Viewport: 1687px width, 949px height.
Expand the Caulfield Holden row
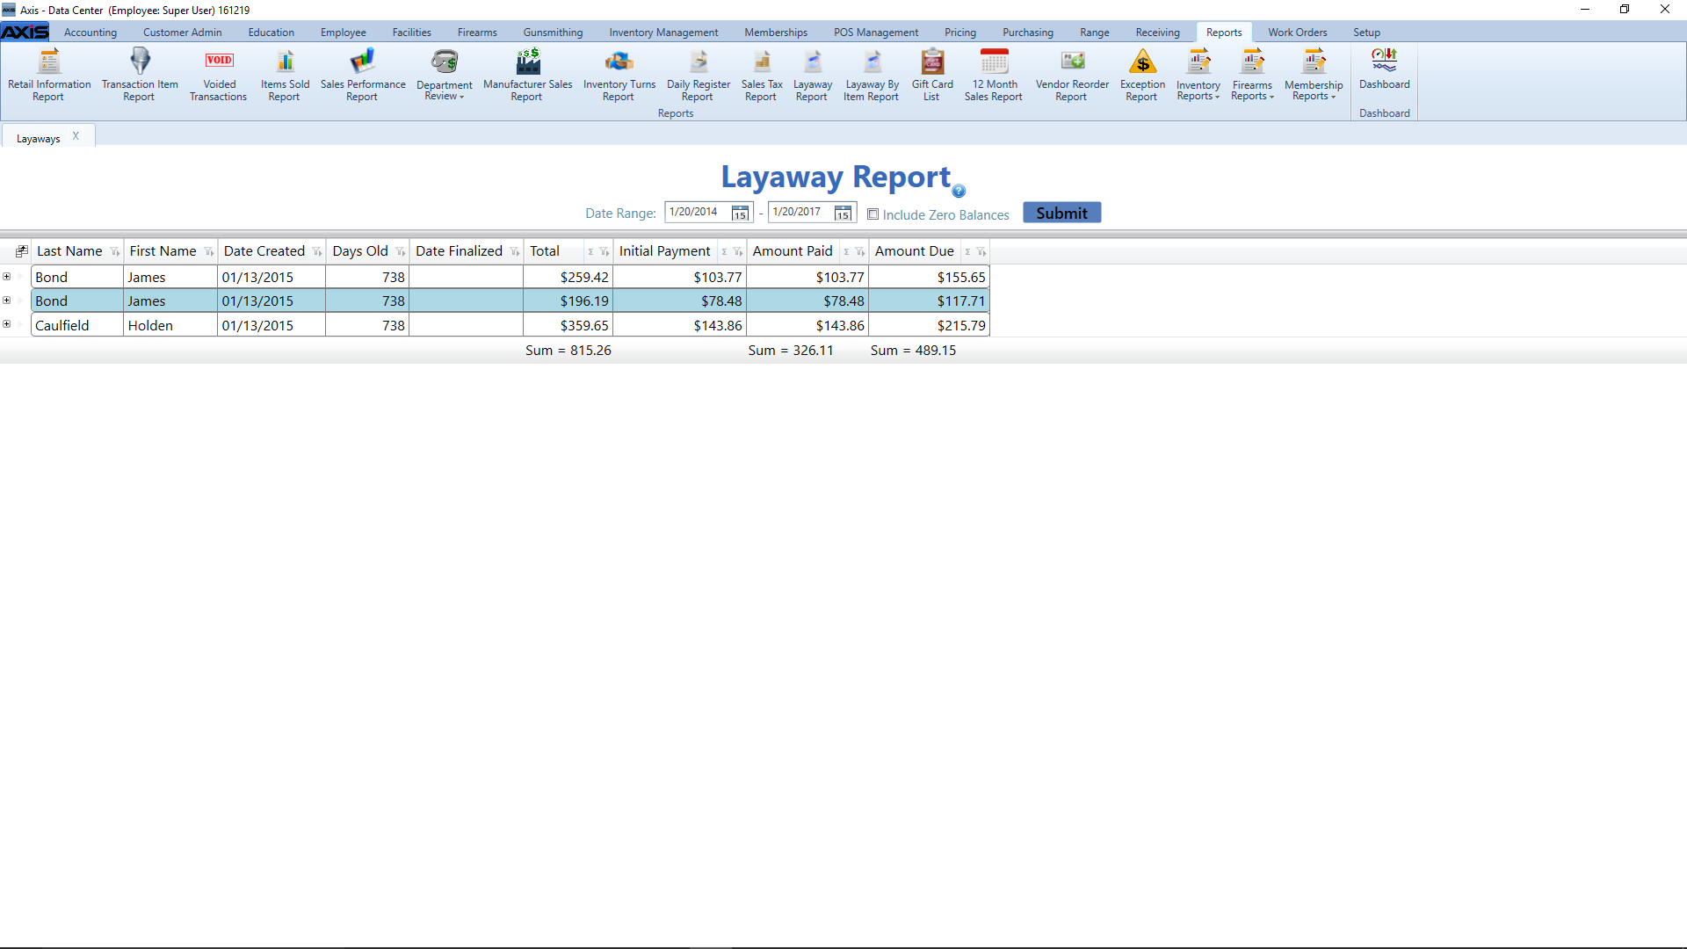pos(7,324)
